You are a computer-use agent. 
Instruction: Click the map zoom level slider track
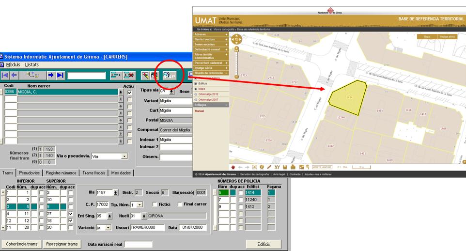[236, 63]
